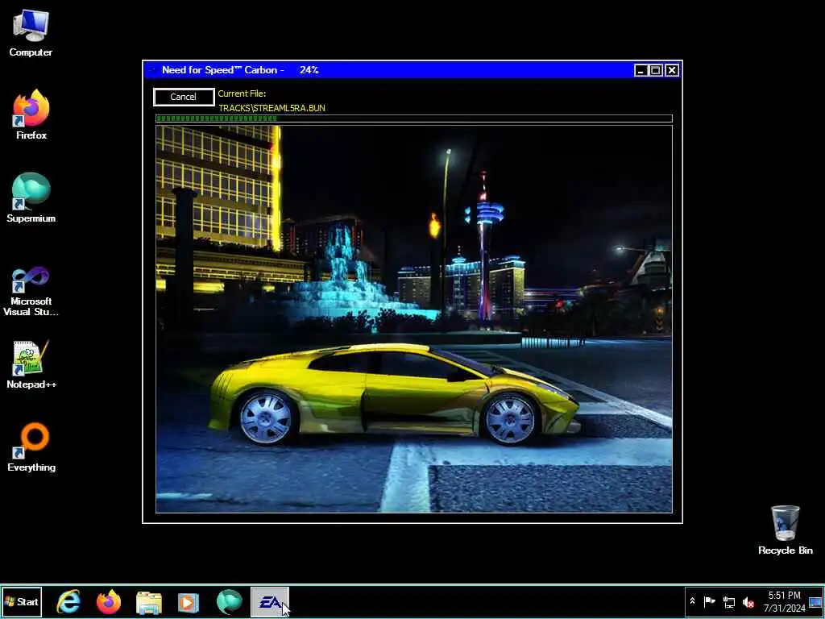This screenshot has width=825, height=619.
Task: Open the Action Center flag icon
Action: coord(710,601)
